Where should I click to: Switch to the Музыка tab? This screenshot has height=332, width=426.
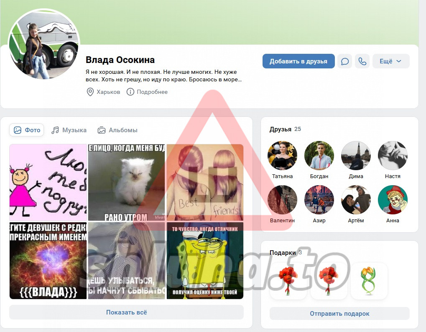pyautogui.click(x=69, y=130)
